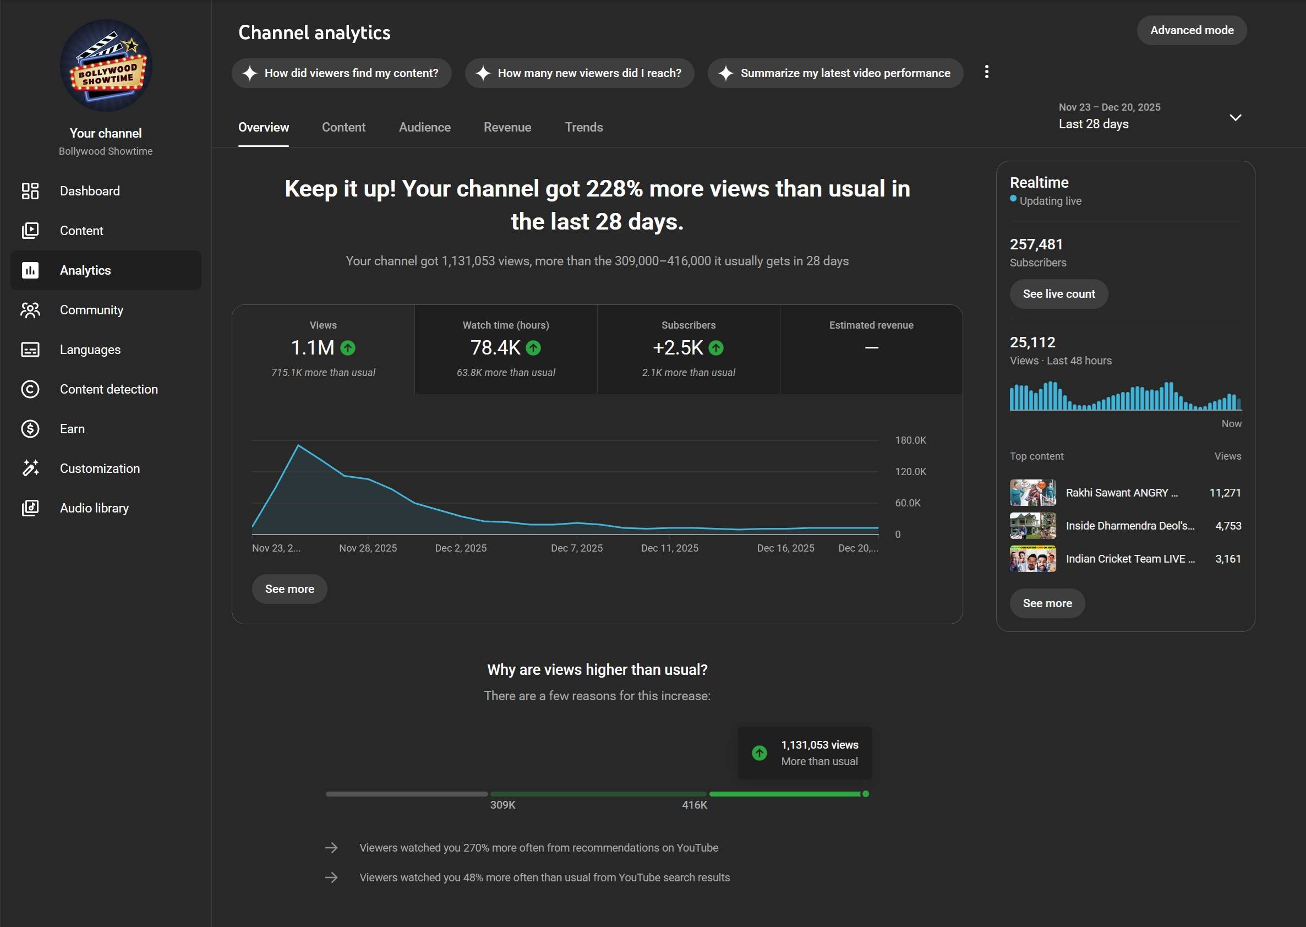The height and width of the screenshot is (927, 1306).
Task: Select the Watch time (hours) metric card
Action: click(506, 349)
